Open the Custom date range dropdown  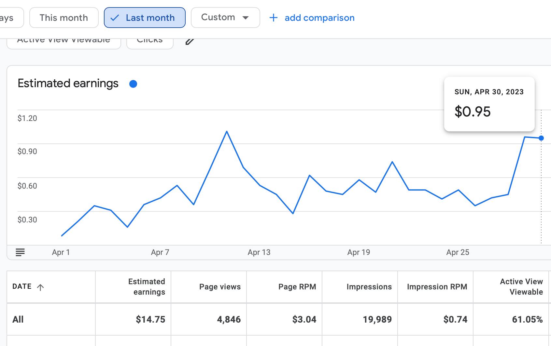coord(218,18)
